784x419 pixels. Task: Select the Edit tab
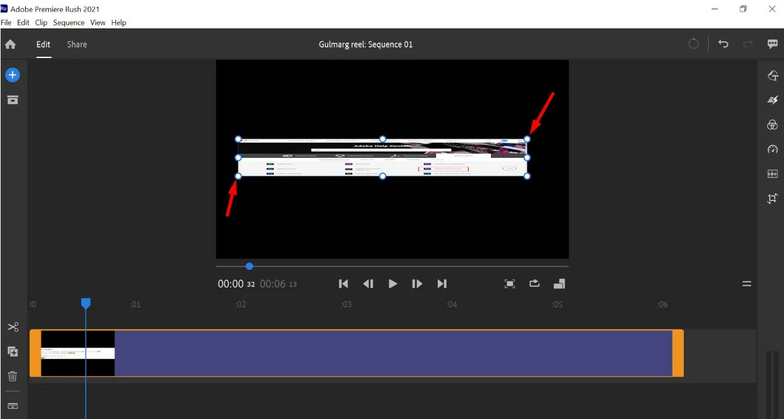(x=43, y=44)
